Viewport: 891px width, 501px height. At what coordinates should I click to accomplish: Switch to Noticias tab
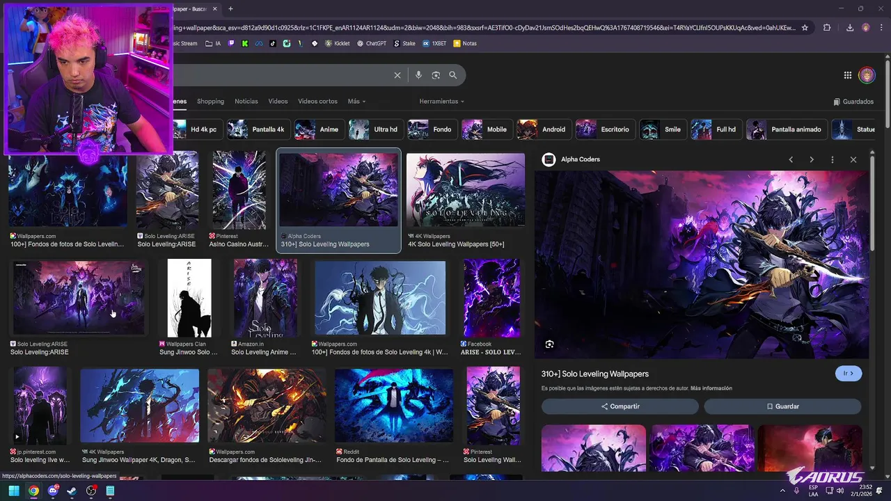click(246, 102)
